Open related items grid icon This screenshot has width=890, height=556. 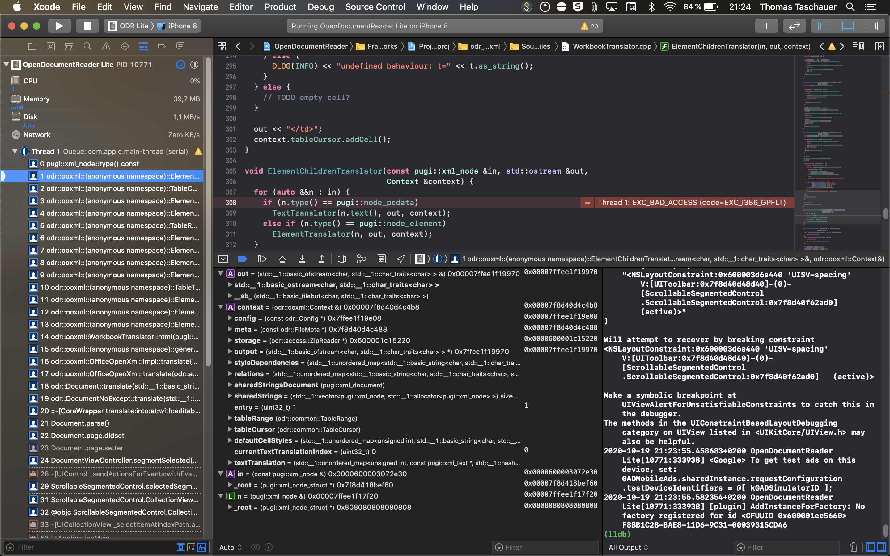click(222, 46)
